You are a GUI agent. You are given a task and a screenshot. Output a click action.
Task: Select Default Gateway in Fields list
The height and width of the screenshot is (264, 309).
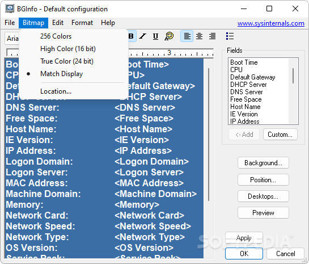(x=253, y=77)
